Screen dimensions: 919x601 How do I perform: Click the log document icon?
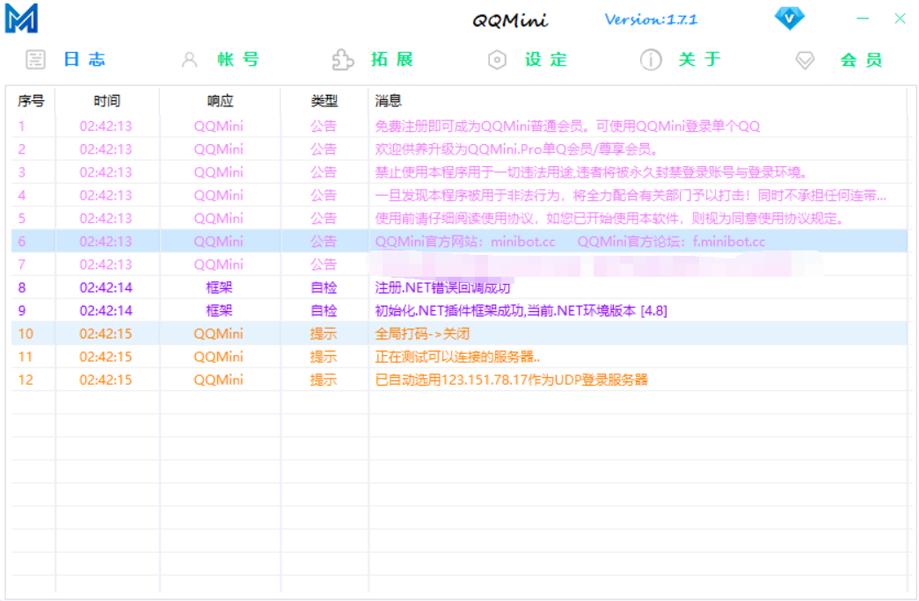[35, 59]
